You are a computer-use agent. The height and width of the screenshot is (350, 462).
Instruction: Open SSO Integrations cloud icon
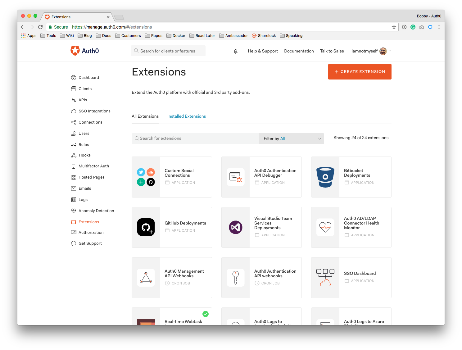click(74, 111)
